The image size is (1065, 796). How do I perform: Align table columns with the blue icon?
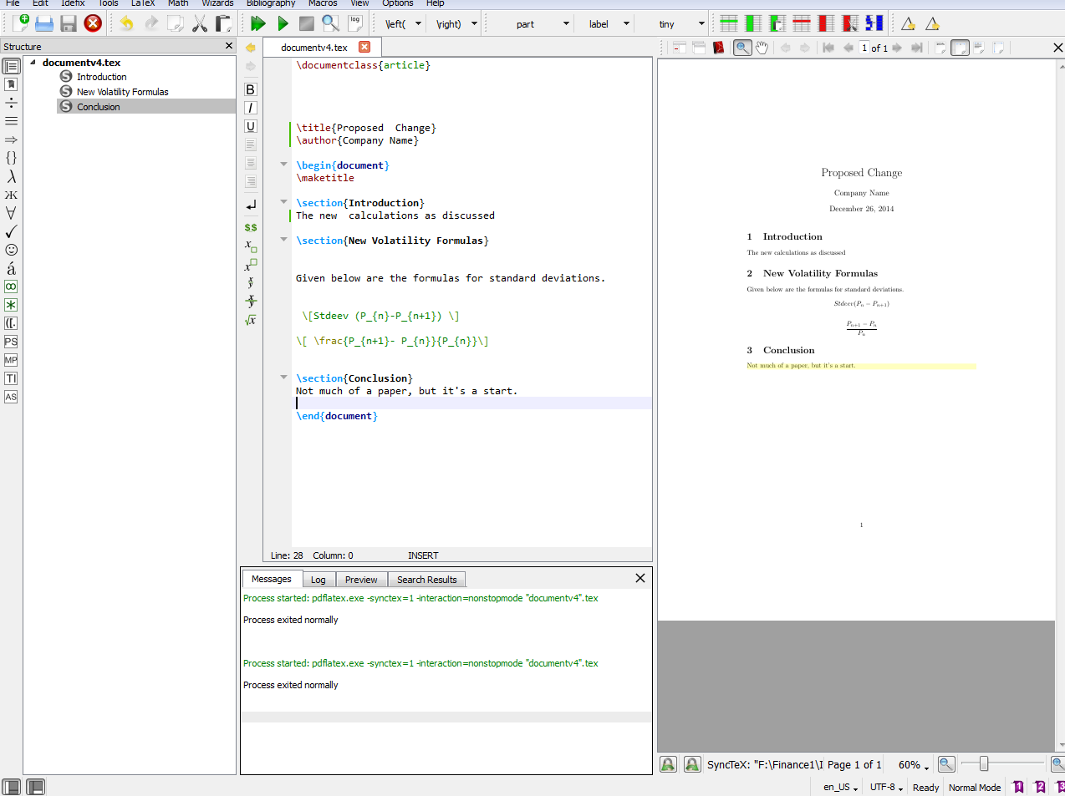(x=874, y=23)
